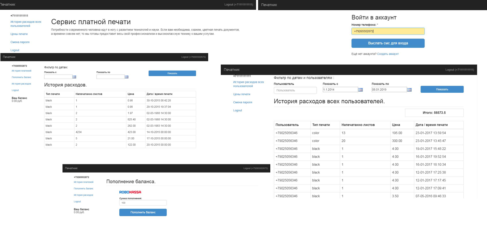This screenshot has width=487, height=243.
Task: Open 'Цены печати' in the all-users history sidebar
Action: tap(242, 94)
